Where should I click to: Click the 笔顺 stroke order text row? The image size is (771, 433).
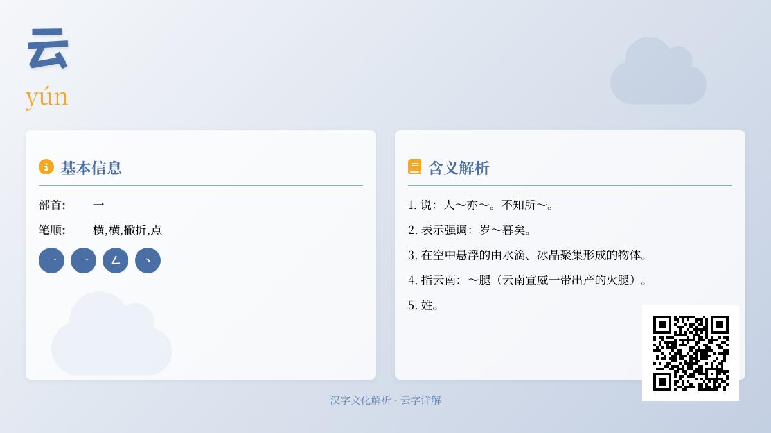(101, 230)
